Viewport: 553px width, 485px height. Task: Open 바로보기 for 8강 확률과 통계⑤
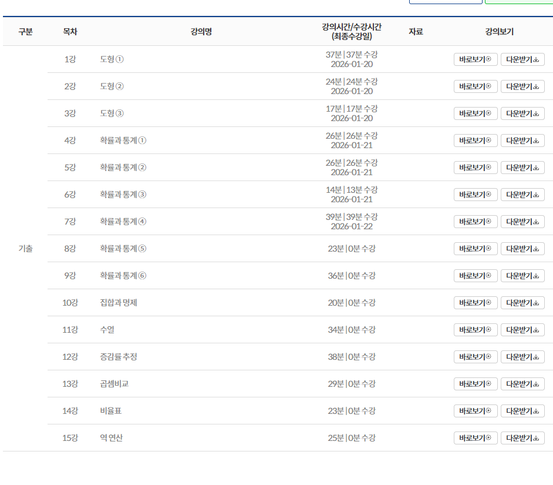pos(476,249)
